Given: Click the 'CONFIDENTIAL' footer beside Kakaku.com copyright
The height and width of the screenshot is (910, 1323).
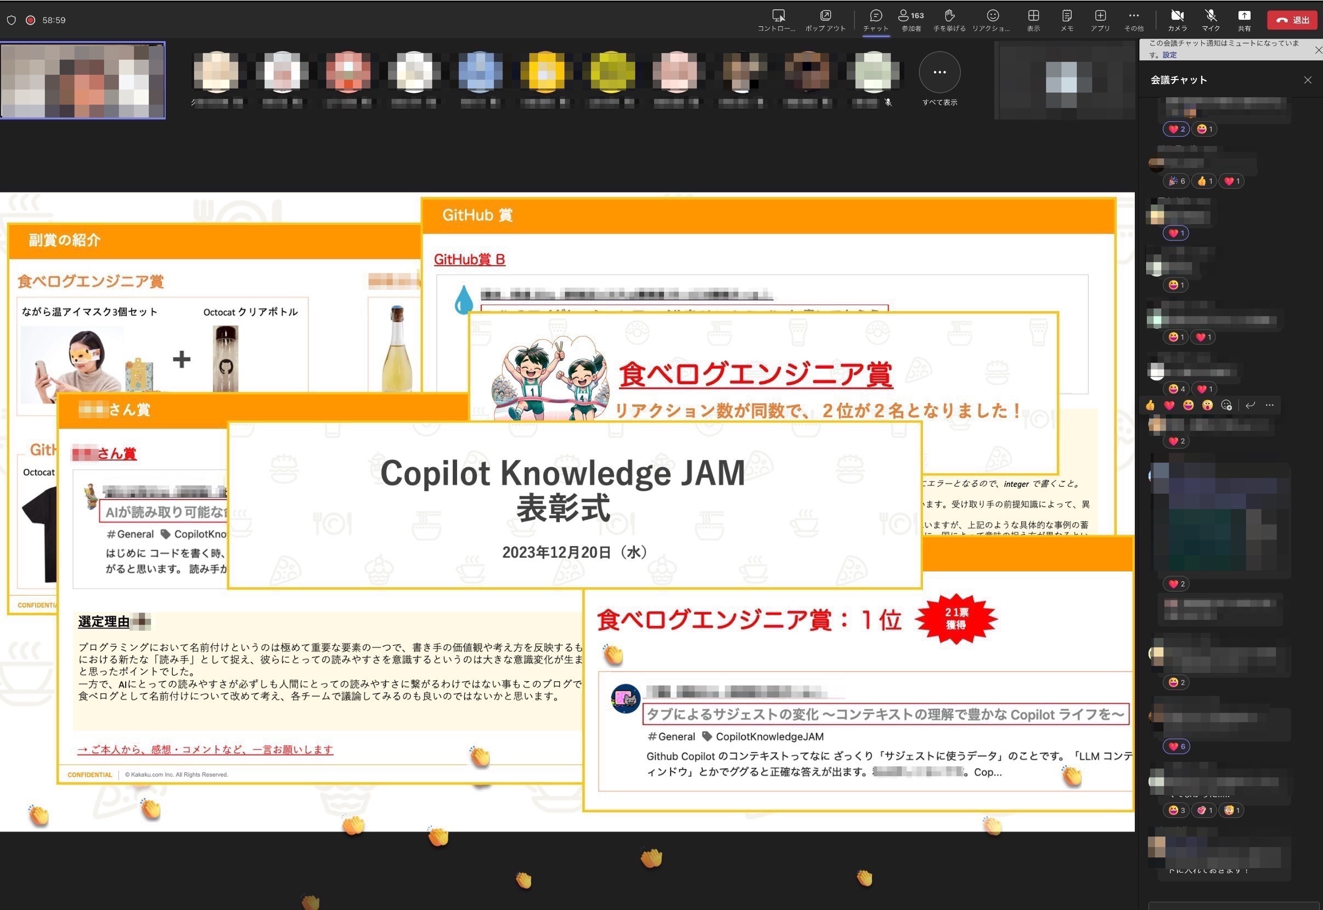Looking at the screenshot, I should pyautogui.click(x=89, y=775).
